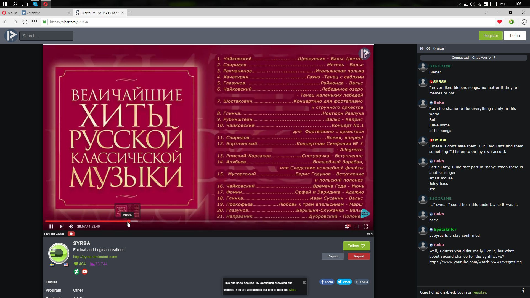Select the Picarto.TV SYRSAs Channel tab
530x298 pixels.
pyautogui.click(x=99, y=13)
